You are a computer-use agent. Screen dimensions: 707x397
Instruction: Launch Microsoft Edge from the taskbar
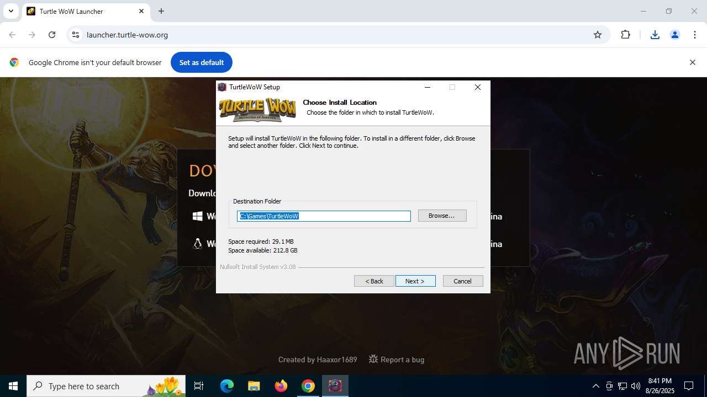pyautogui.click(x=227, y=386)
